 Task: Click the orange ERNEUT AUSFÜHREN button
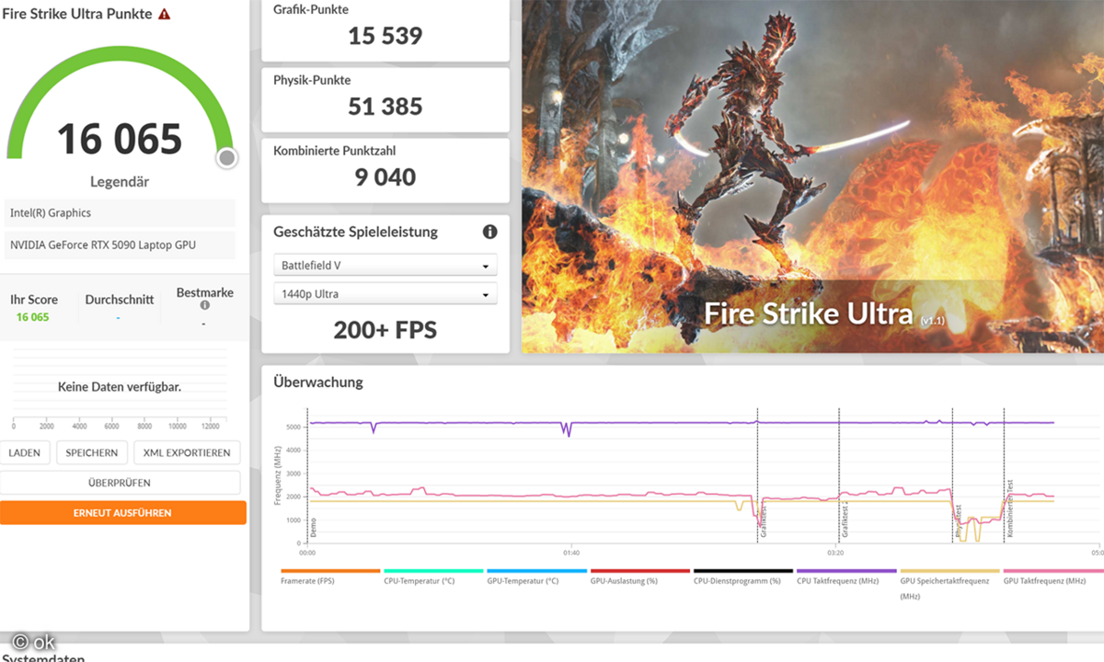point(122,513)
